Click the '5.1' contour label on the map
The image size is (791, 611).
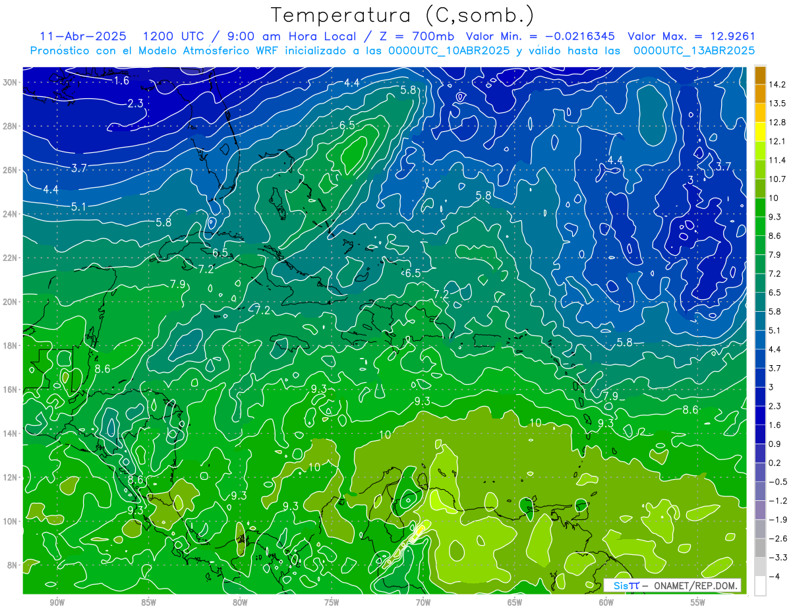(x=78, y=206)
